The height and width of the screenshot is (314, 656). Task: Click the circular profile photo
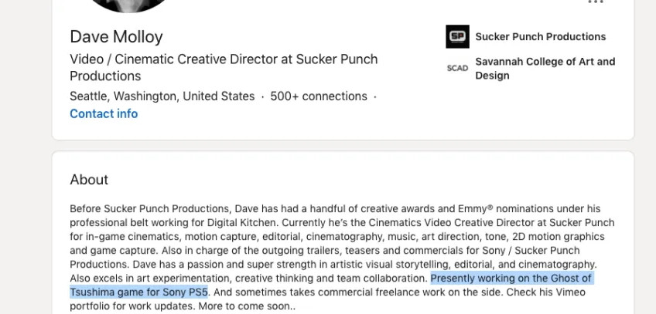tap(128, 4)
